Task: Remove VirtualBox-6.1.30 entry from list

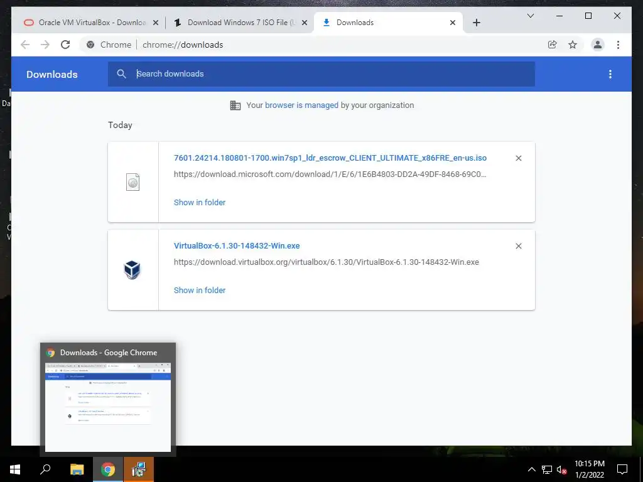Action: click(x=518, y=246)
